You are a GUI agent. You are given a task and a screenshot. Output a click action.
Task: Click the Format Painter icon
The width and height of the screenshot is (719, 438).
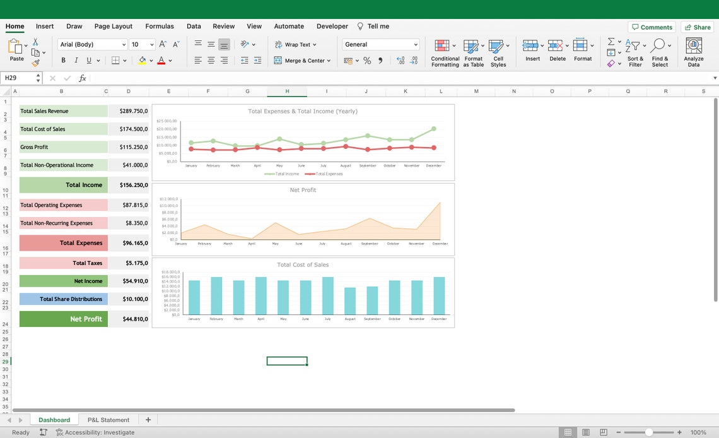tap(36, 62)
